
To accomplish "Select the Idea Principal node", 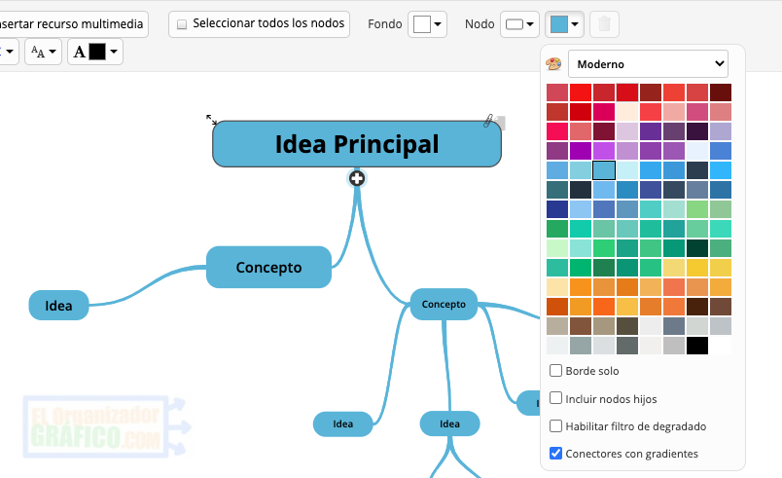I will click(357, 145).
